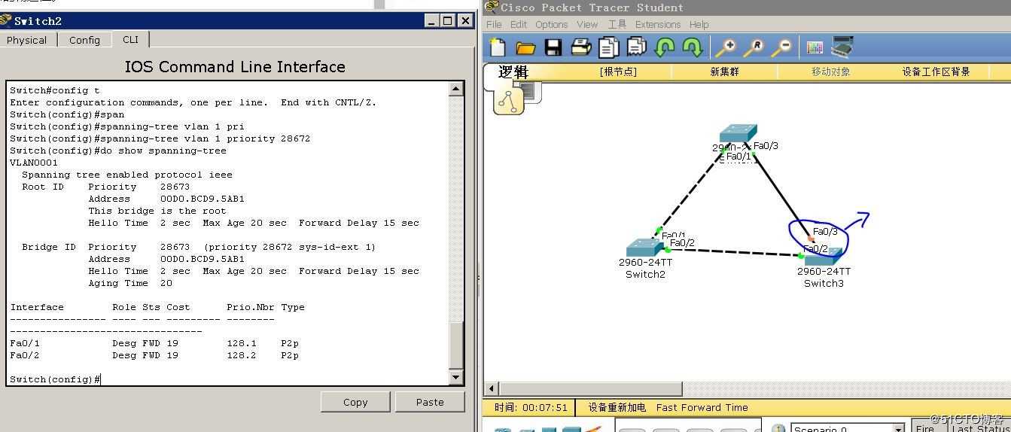Click the Fa0/1 interface row in CLI
The image size is (1011, 432).
click(x=154, y=343)
